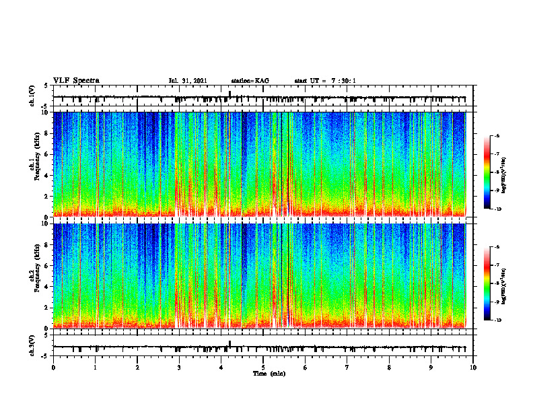The image size is (533, 412).
Task: Click the ch.1 frequency axis "2" kHz tick
Action: (46, 197)
